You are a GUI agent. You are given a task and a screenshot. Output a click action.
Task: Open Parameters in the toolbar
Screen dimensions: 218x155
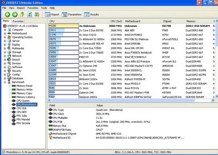pyautogui.click(x=72, y=15)
